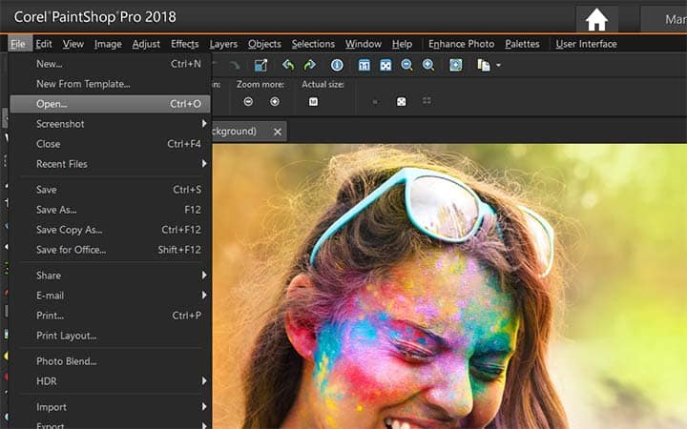The image size is (687, 429).
Task: Choose Photo Blend...
Action: point(110,361)
